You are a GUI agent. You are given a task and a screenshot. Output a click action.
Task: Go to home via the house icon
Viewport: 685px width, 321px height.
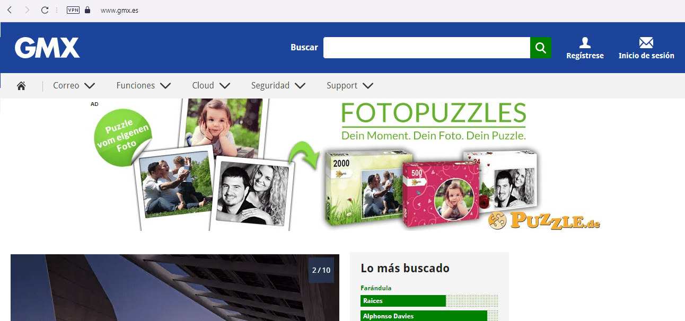(21, 85)
